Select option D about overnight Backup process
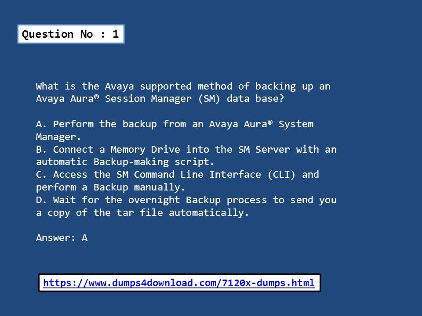This screenshot has height=316, width=422. pyautogui.click(x=186, y=206)
